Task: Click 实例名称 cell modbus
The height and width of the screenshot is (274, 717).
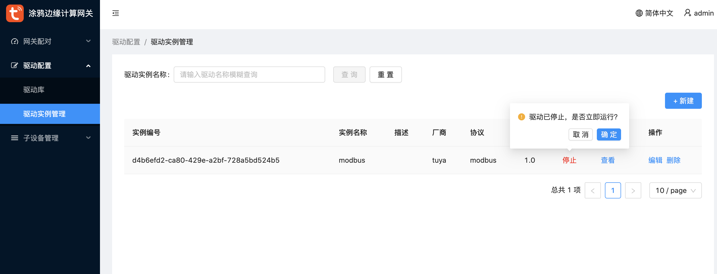Action: coord(352,160)
